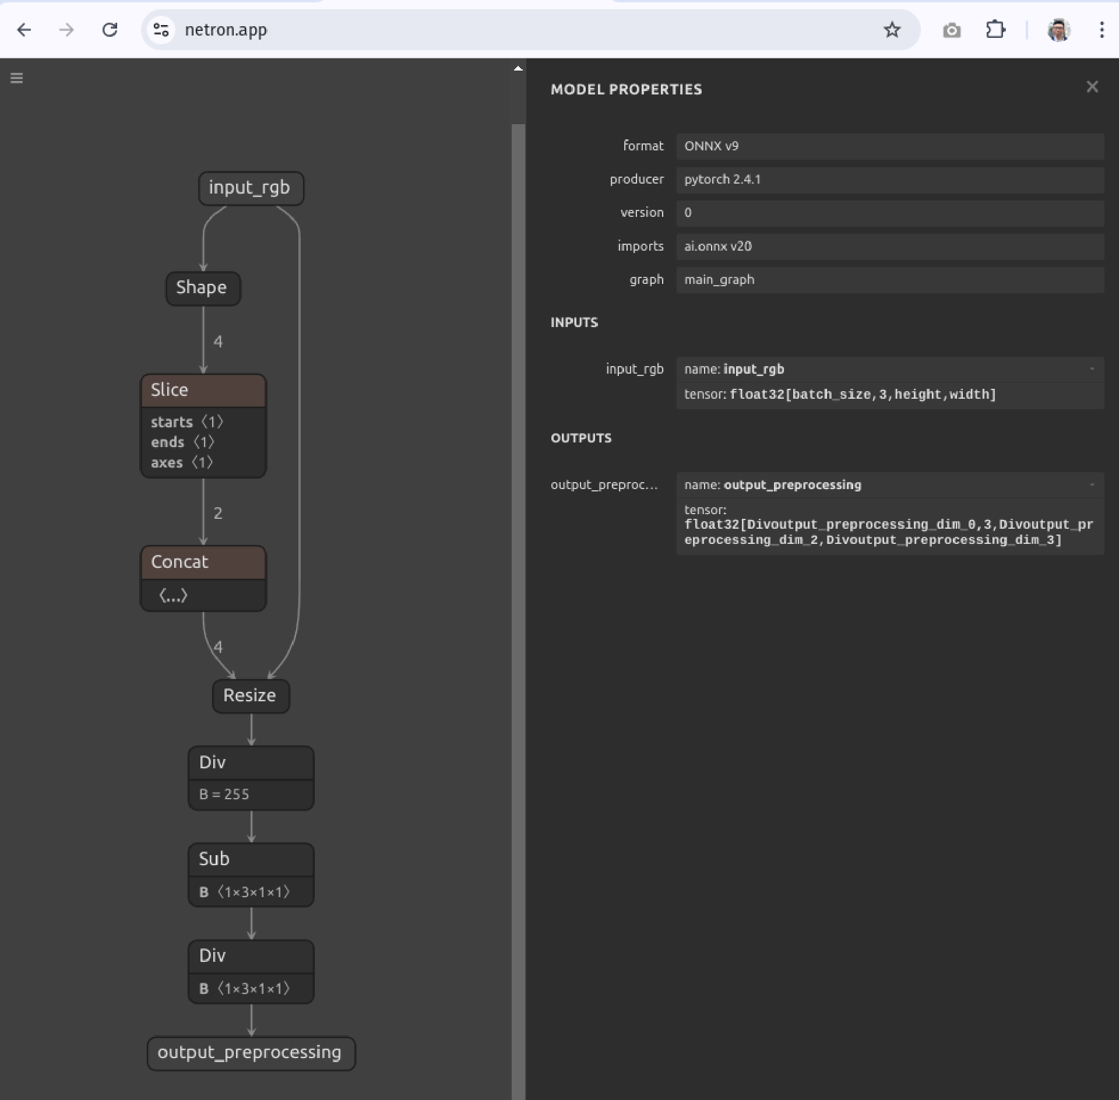
Task: Open the browser profile avatar
Action: pos(1058,30)
